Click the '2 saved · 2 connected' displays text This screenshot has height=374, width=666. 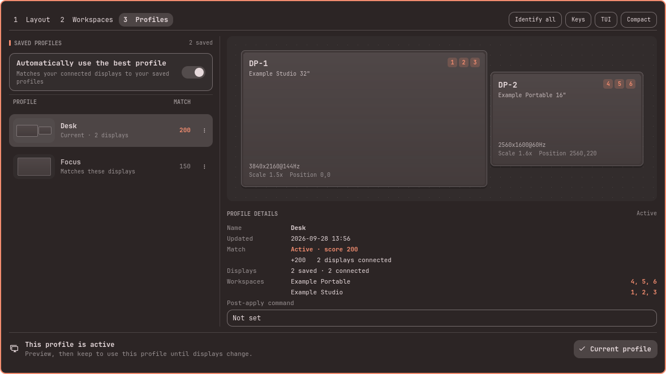(x=329, y=271)
